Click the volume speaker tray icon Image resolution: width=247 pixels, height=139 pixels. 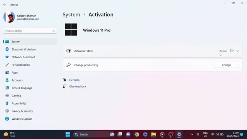pos(217,134)
